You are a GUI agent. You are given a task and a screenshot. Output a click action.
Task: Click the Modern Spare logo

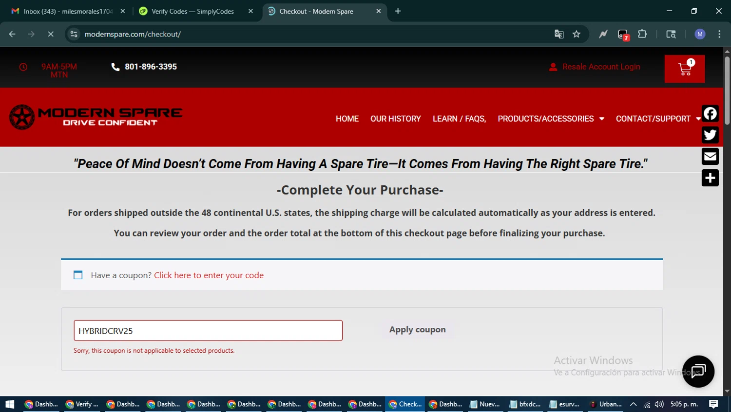pos(96,117)
